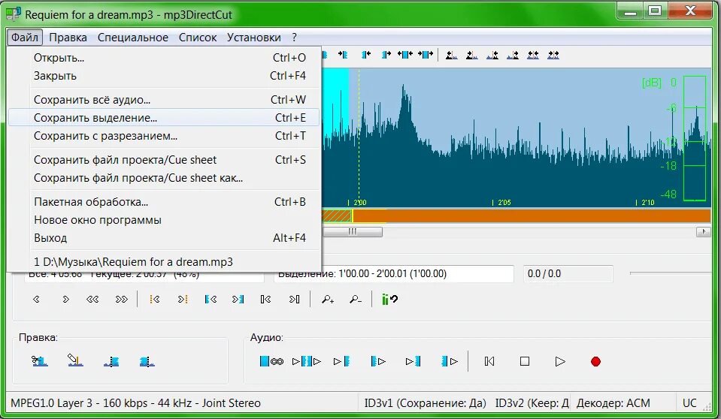
Task: Click the 2'05 timeline marker
Action: point(502,202)
